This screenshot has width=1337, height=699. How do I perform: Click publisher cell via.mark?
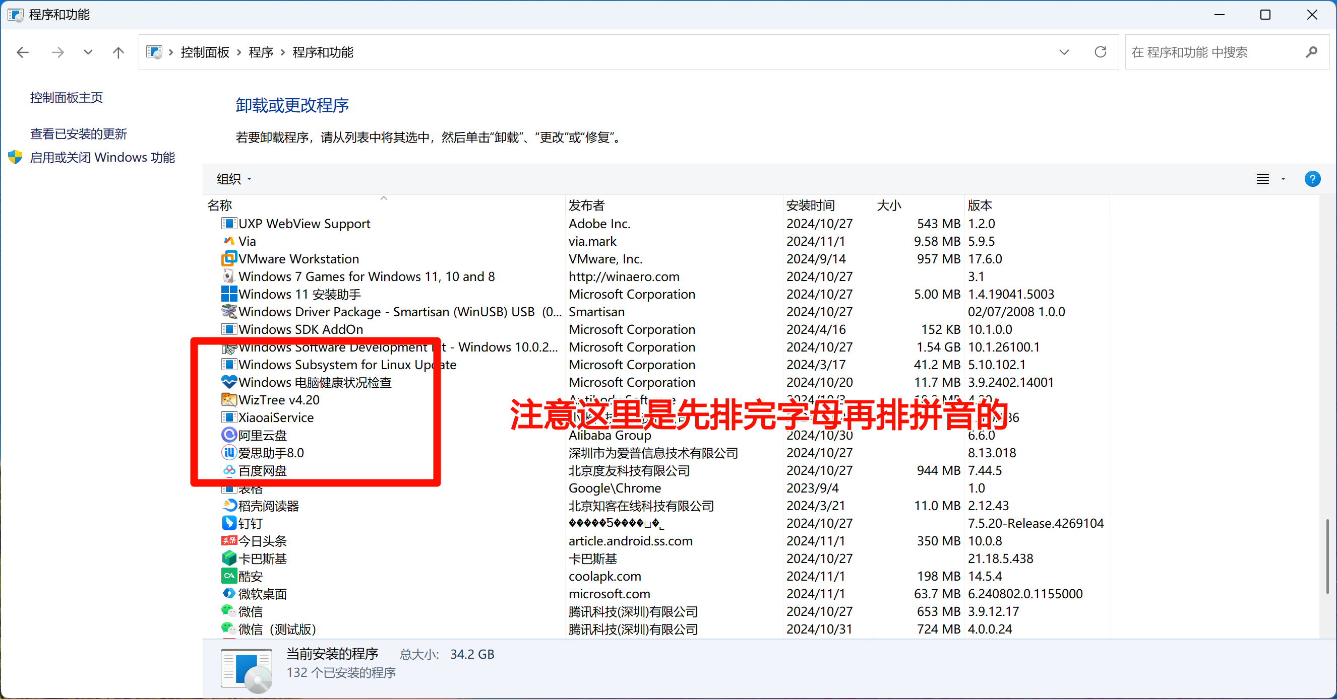593,241
